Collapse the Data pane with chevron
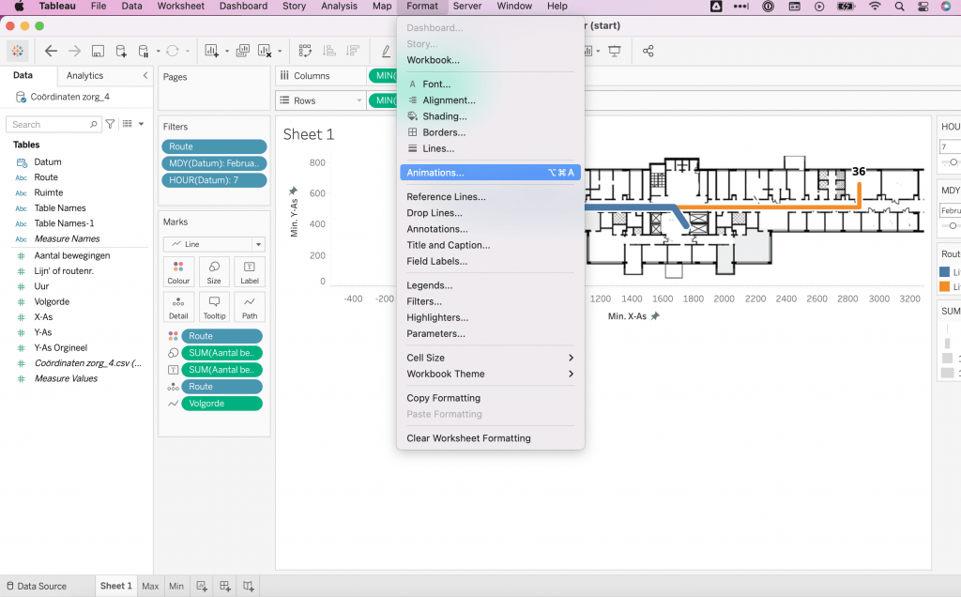 145,75
